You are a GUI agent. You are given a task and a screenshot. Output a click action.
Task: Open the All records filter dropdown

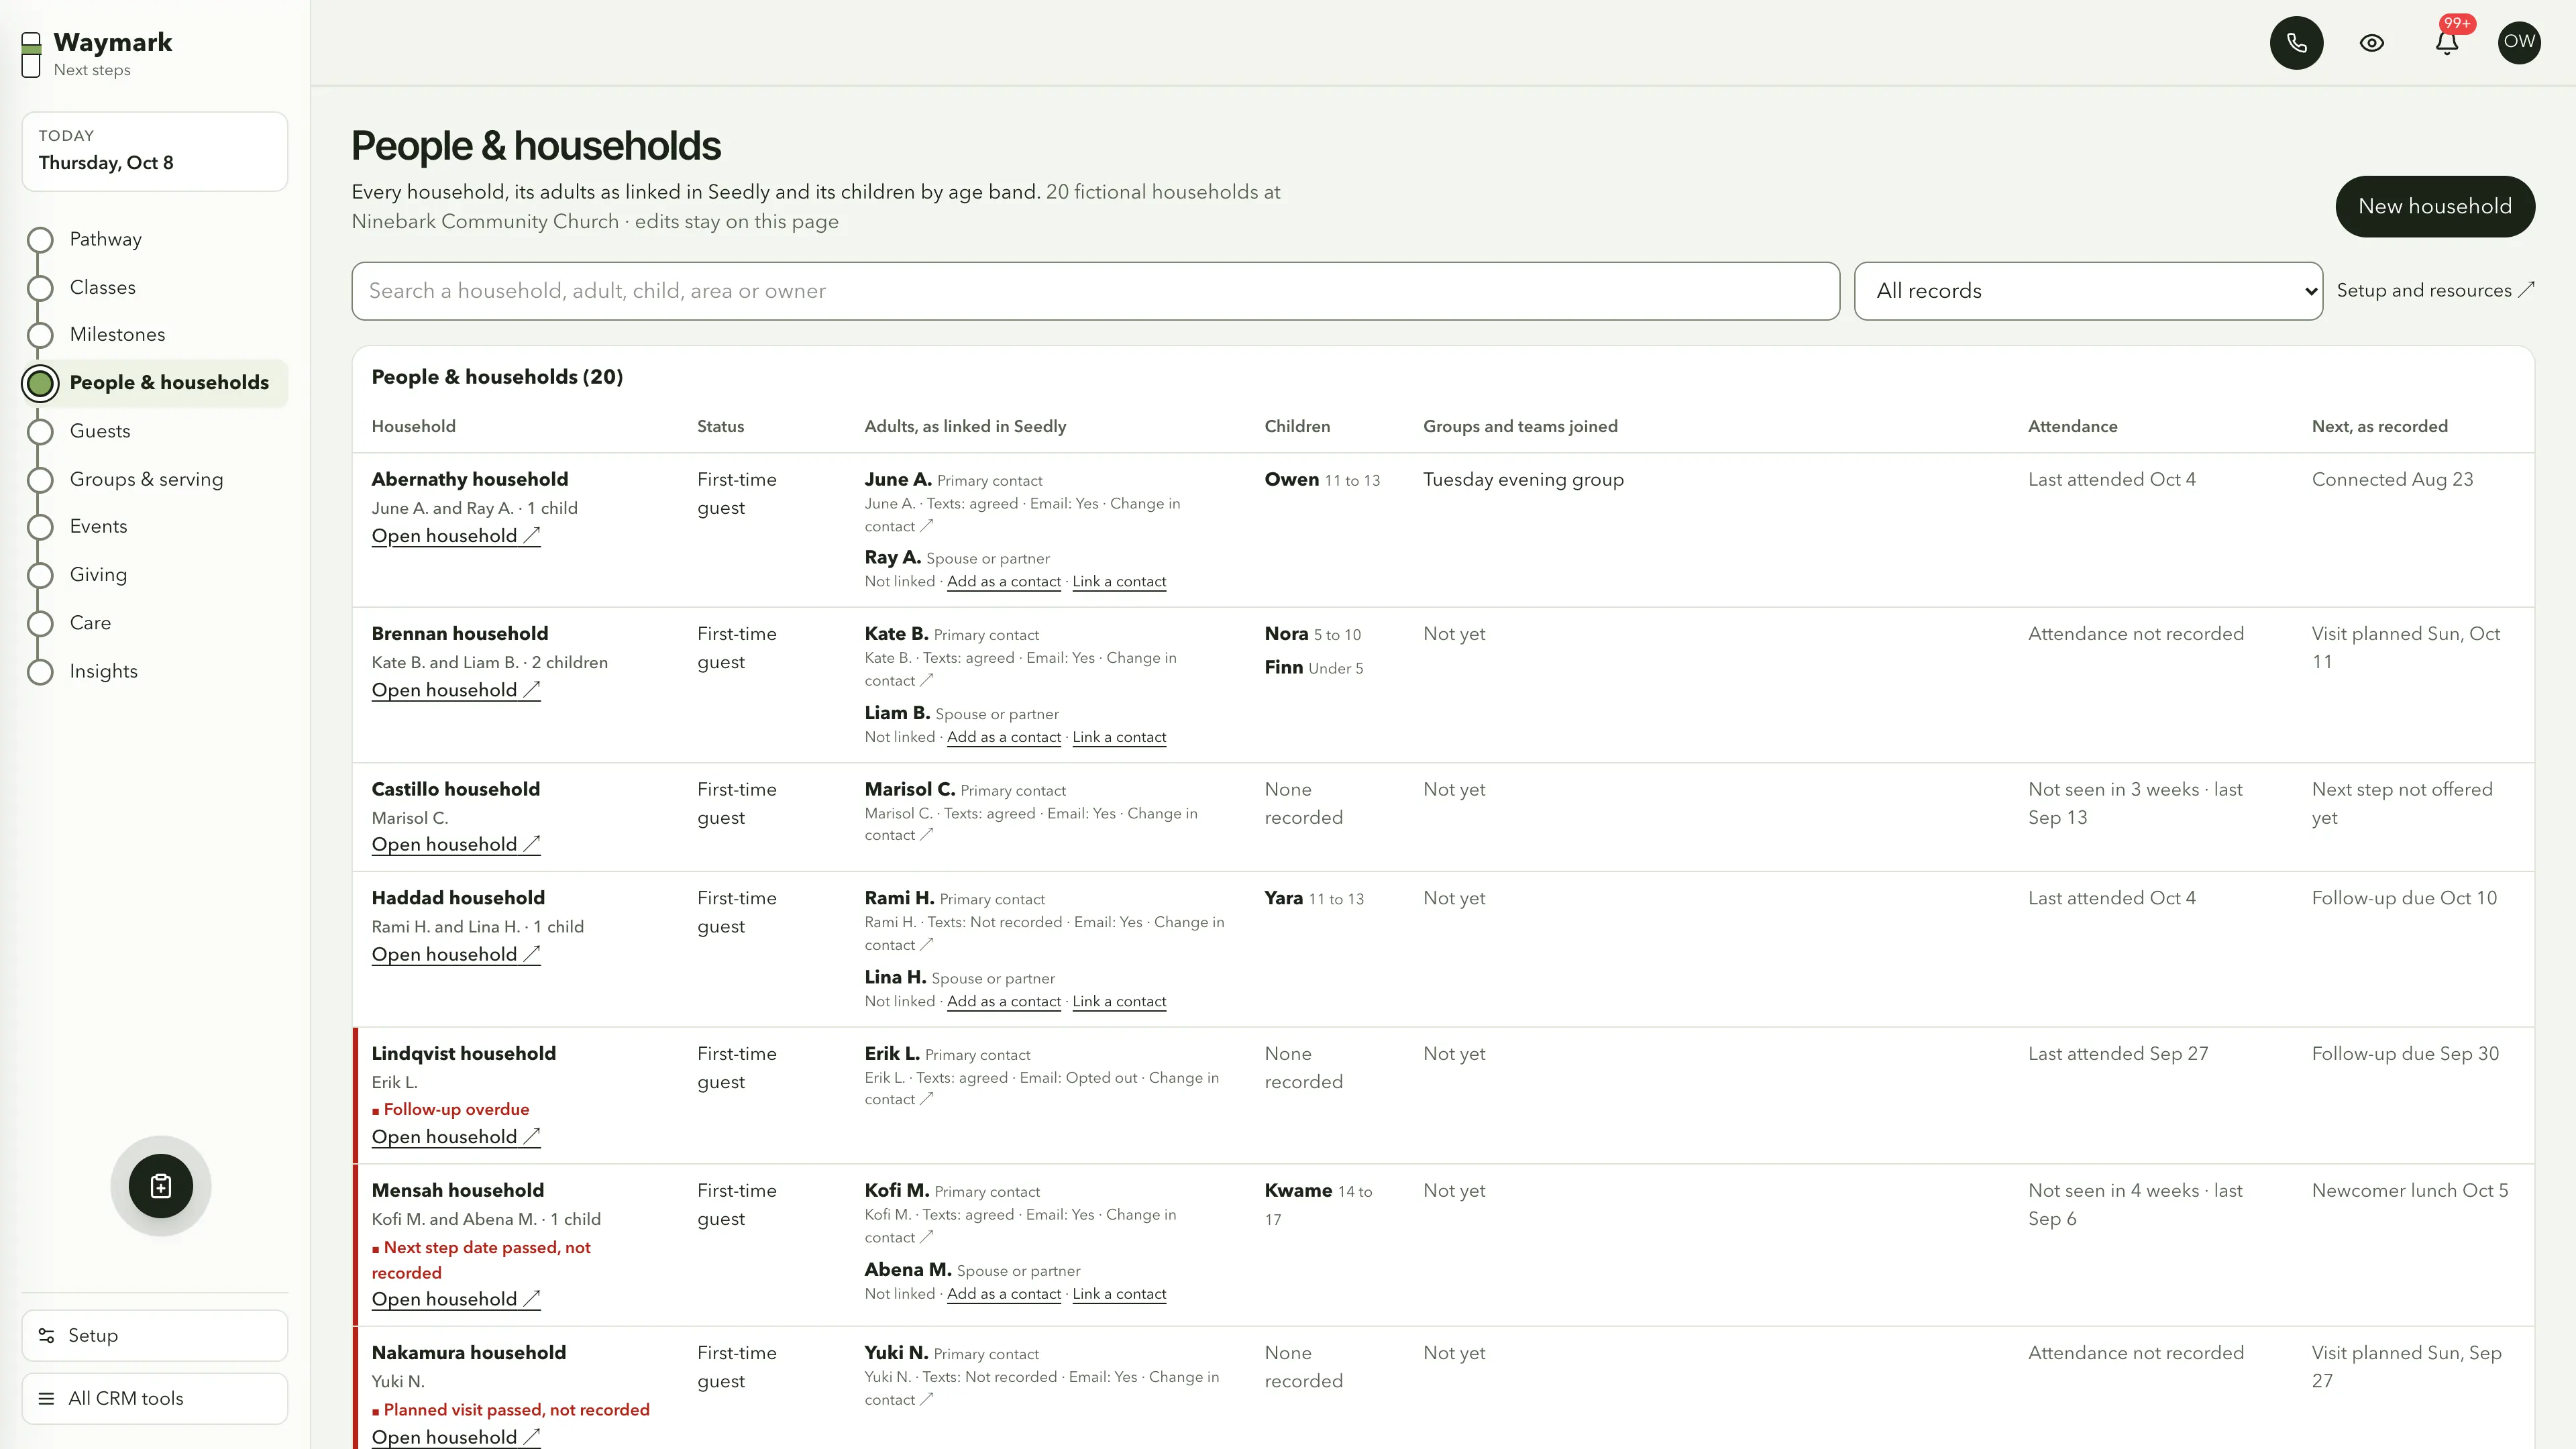[x=2088, y=291]
